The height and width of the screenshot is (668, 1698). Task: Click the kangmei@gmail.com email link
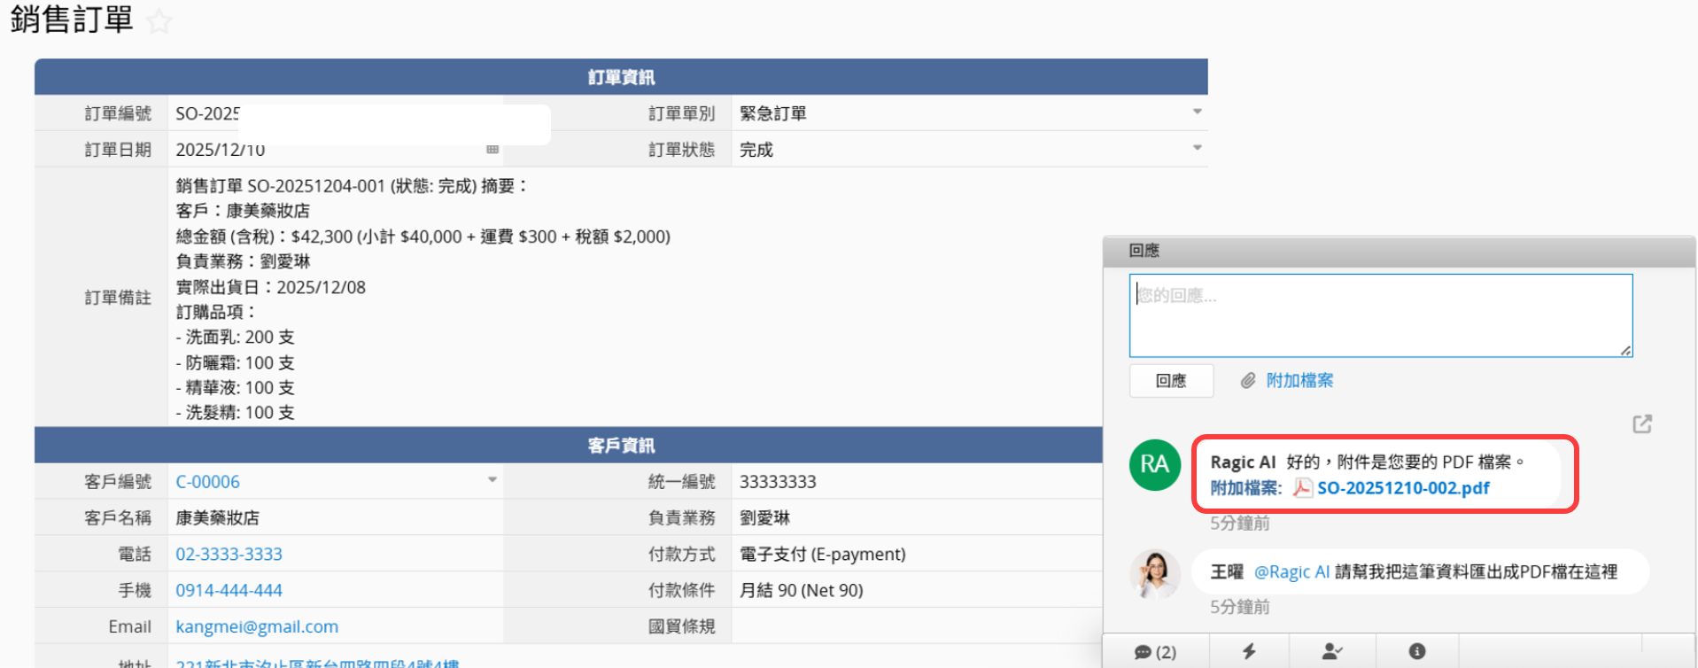257,626
